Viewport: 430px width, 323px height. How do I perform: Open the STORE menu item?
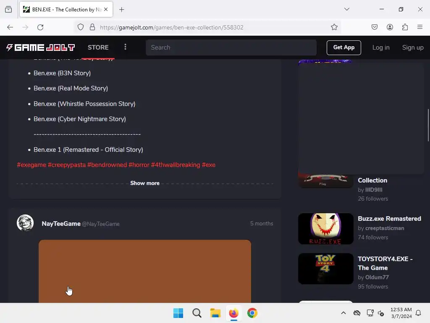pos(98,48)
